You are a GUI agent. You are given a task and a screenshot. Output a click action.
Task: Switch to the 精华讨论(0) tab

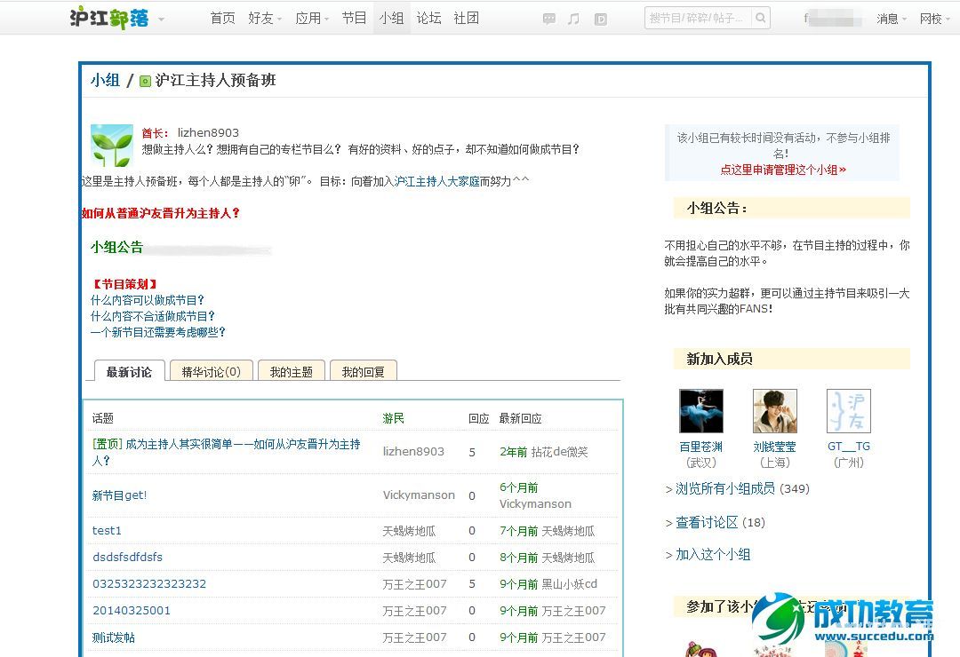212,371
